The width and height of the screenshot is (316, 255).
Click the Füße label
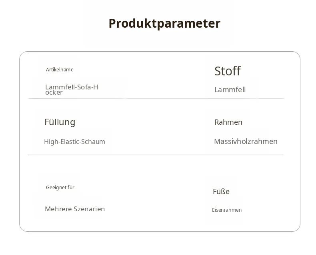221,192
